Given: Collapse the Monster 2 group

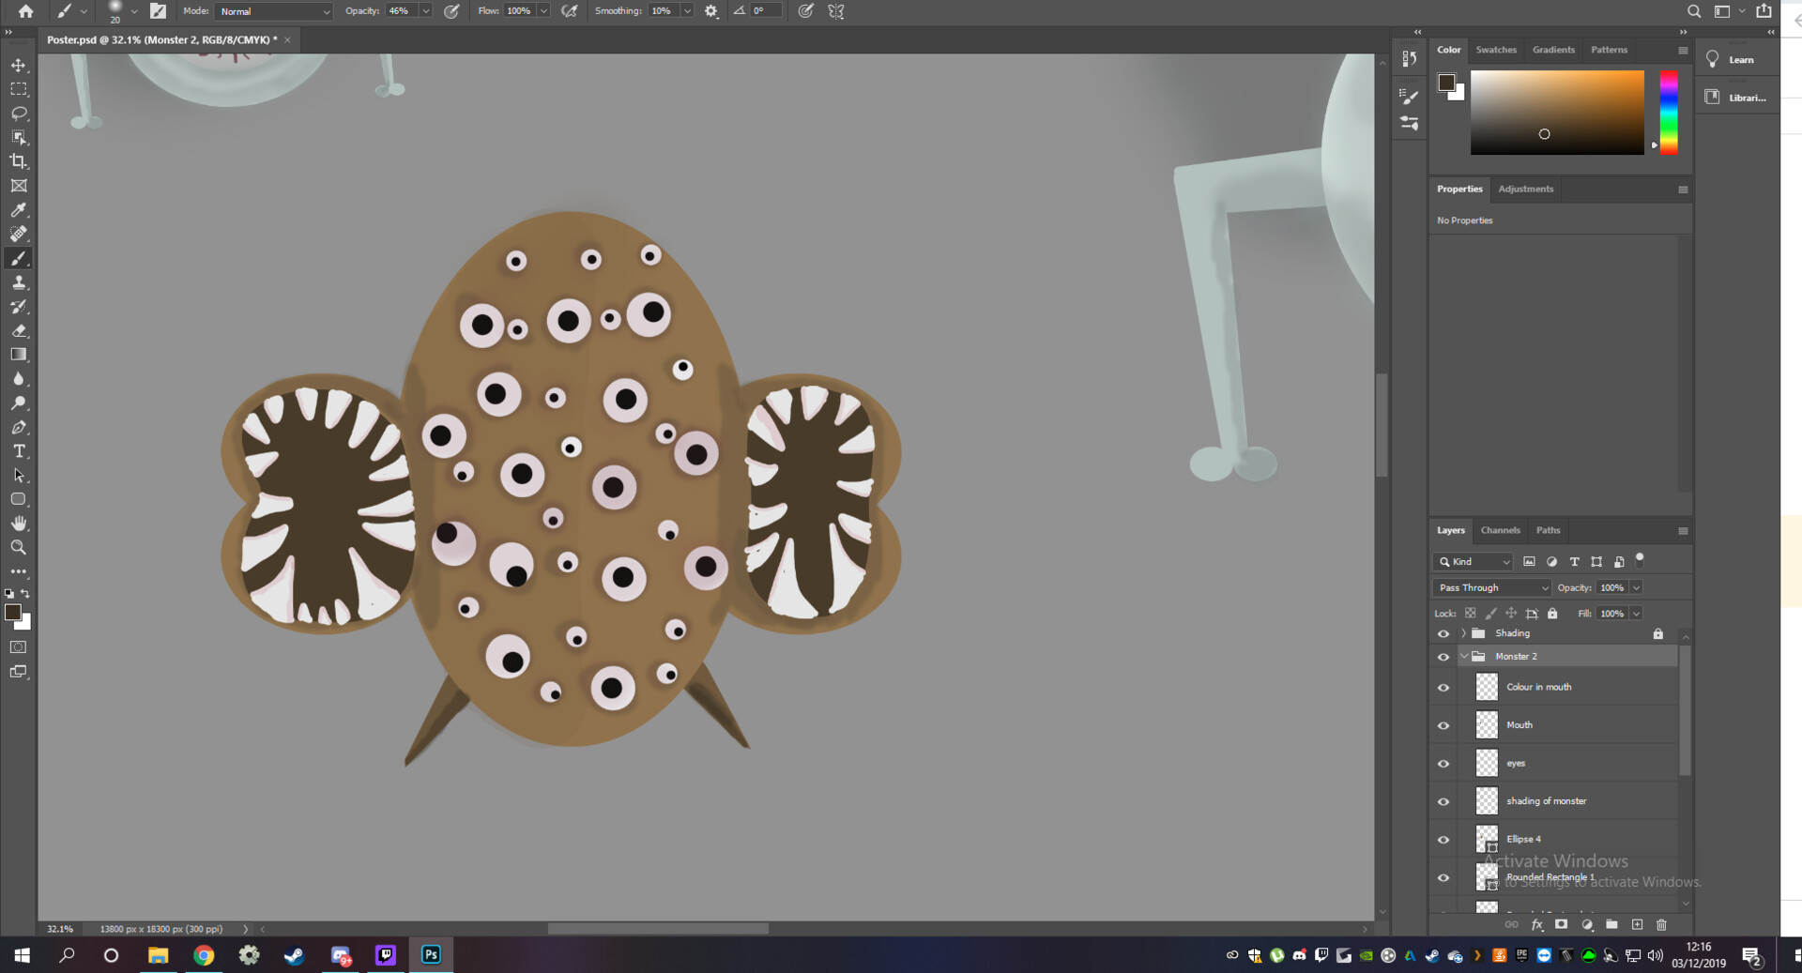Looking at the screenshot, I should coord(1463,657).
